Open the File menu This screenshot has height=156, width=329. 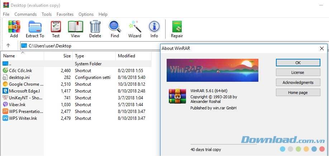pos(6,14)
